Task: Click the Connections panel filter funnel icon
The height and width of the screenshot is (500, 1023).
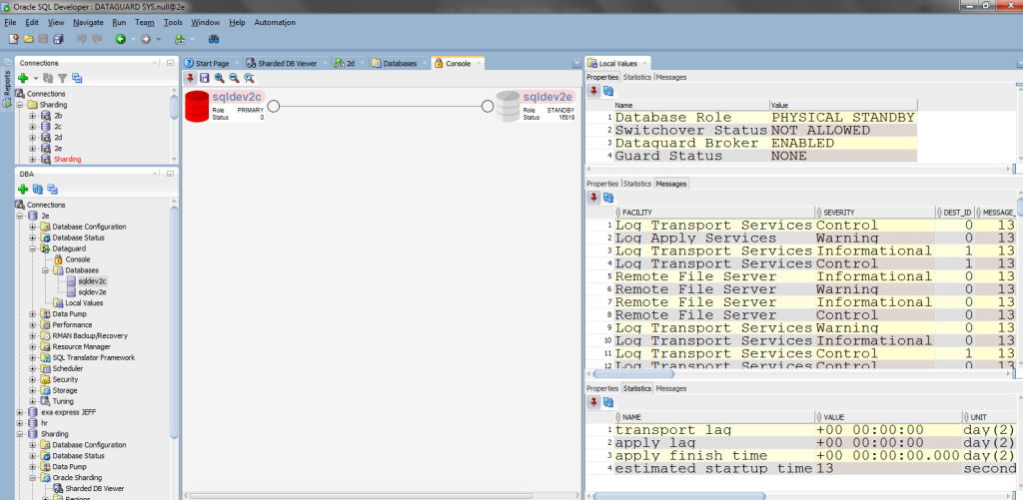Action: pos(62,78)
